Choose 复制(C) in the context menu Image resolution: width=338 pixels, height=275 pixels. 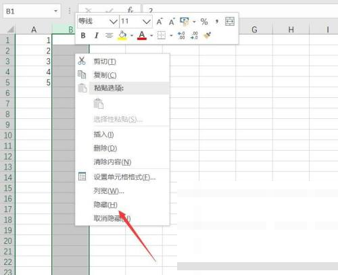click(105, 75)
